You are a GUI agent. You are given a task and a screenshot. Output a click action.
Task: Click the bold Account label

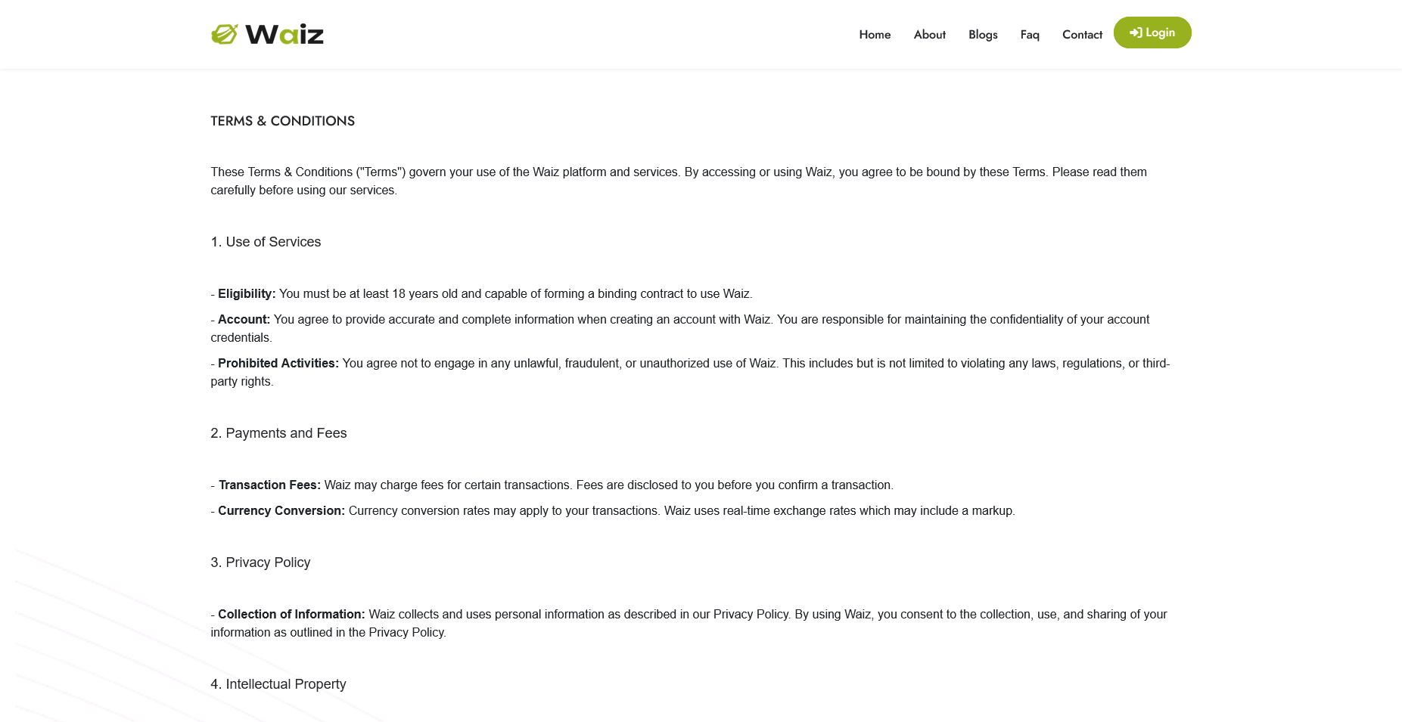pyautogui.click(x=244, y=320)
